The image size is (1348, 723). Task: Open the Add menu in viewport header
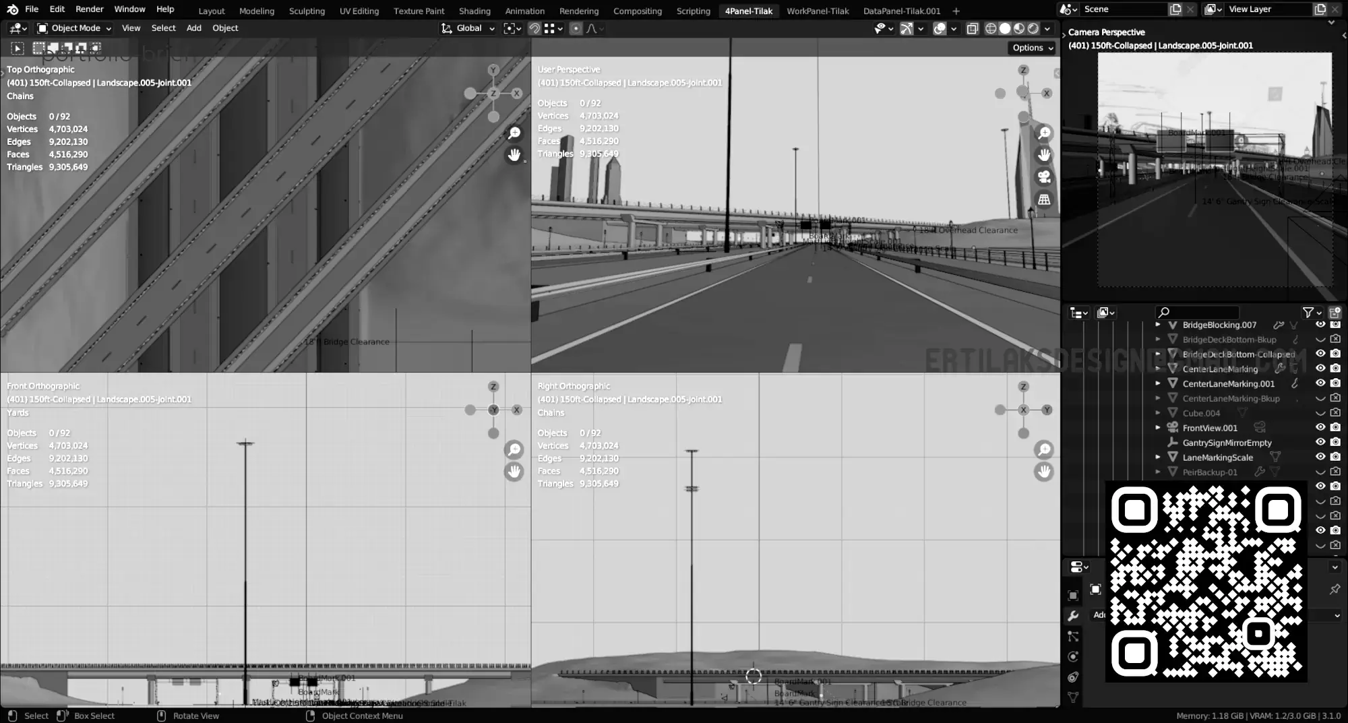coord(193,28)
